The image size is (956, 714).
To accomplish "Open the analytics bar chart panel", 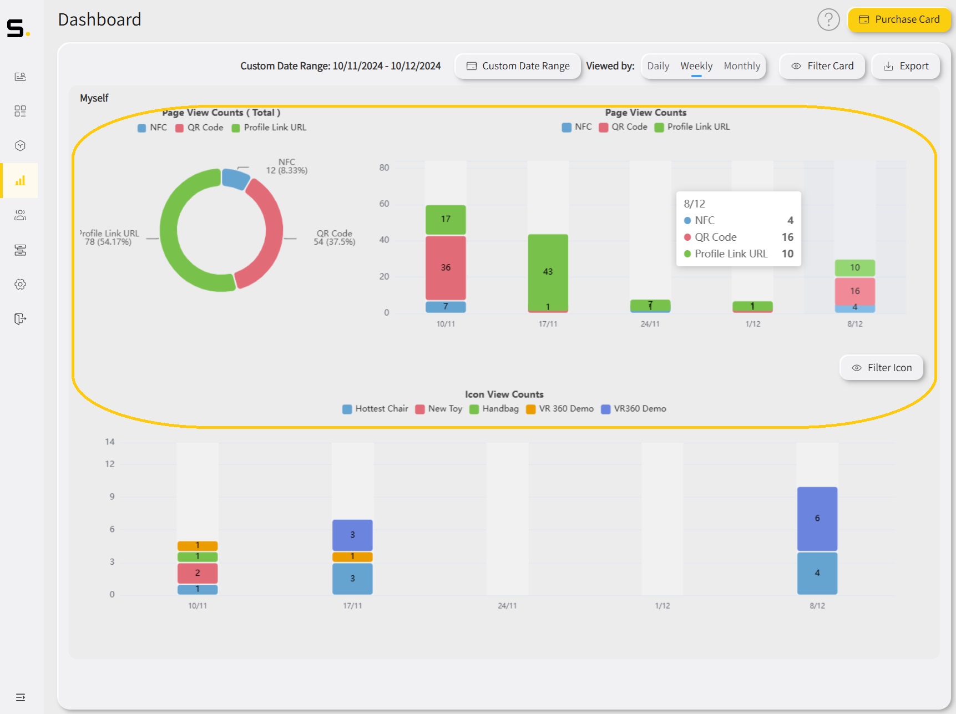I will click(x=20, y=180).
